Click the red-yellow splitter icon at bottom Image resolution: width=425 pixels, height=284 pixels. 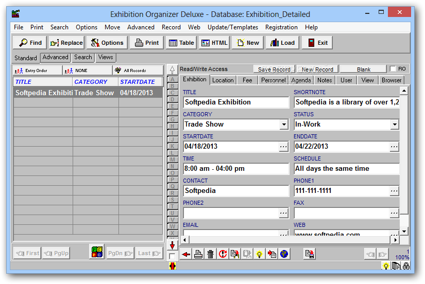pyautogui.click(x=172, y=266)
